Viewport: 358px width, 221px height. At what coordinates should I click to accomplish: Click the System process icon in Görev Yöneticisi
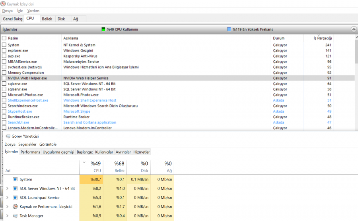pyautogui.click(x=15, y=179)
